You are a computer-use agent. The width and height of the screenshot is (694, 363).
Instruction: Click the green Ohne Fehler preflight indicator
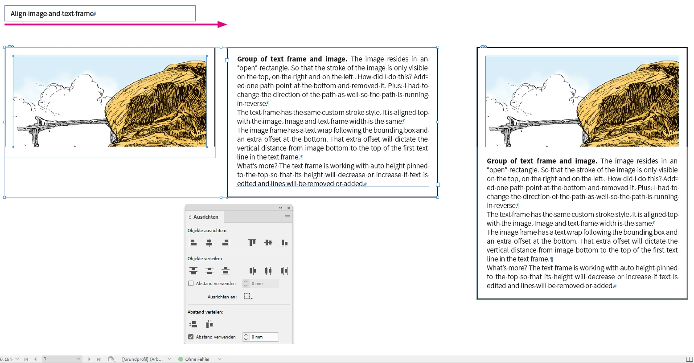(x=181, y=359)
